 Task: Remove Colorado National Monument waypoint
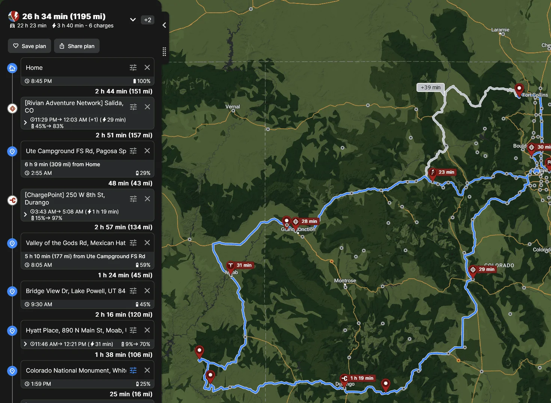click(x=147, y=370)
